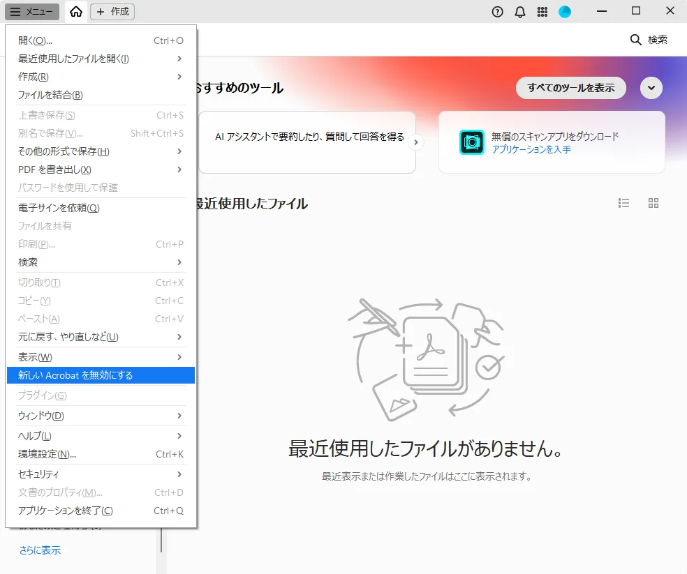Image resolution: width=687 pixels, height=574 pixels.
Task: Click the 作成 create button
Action: (x=112, y=12)
